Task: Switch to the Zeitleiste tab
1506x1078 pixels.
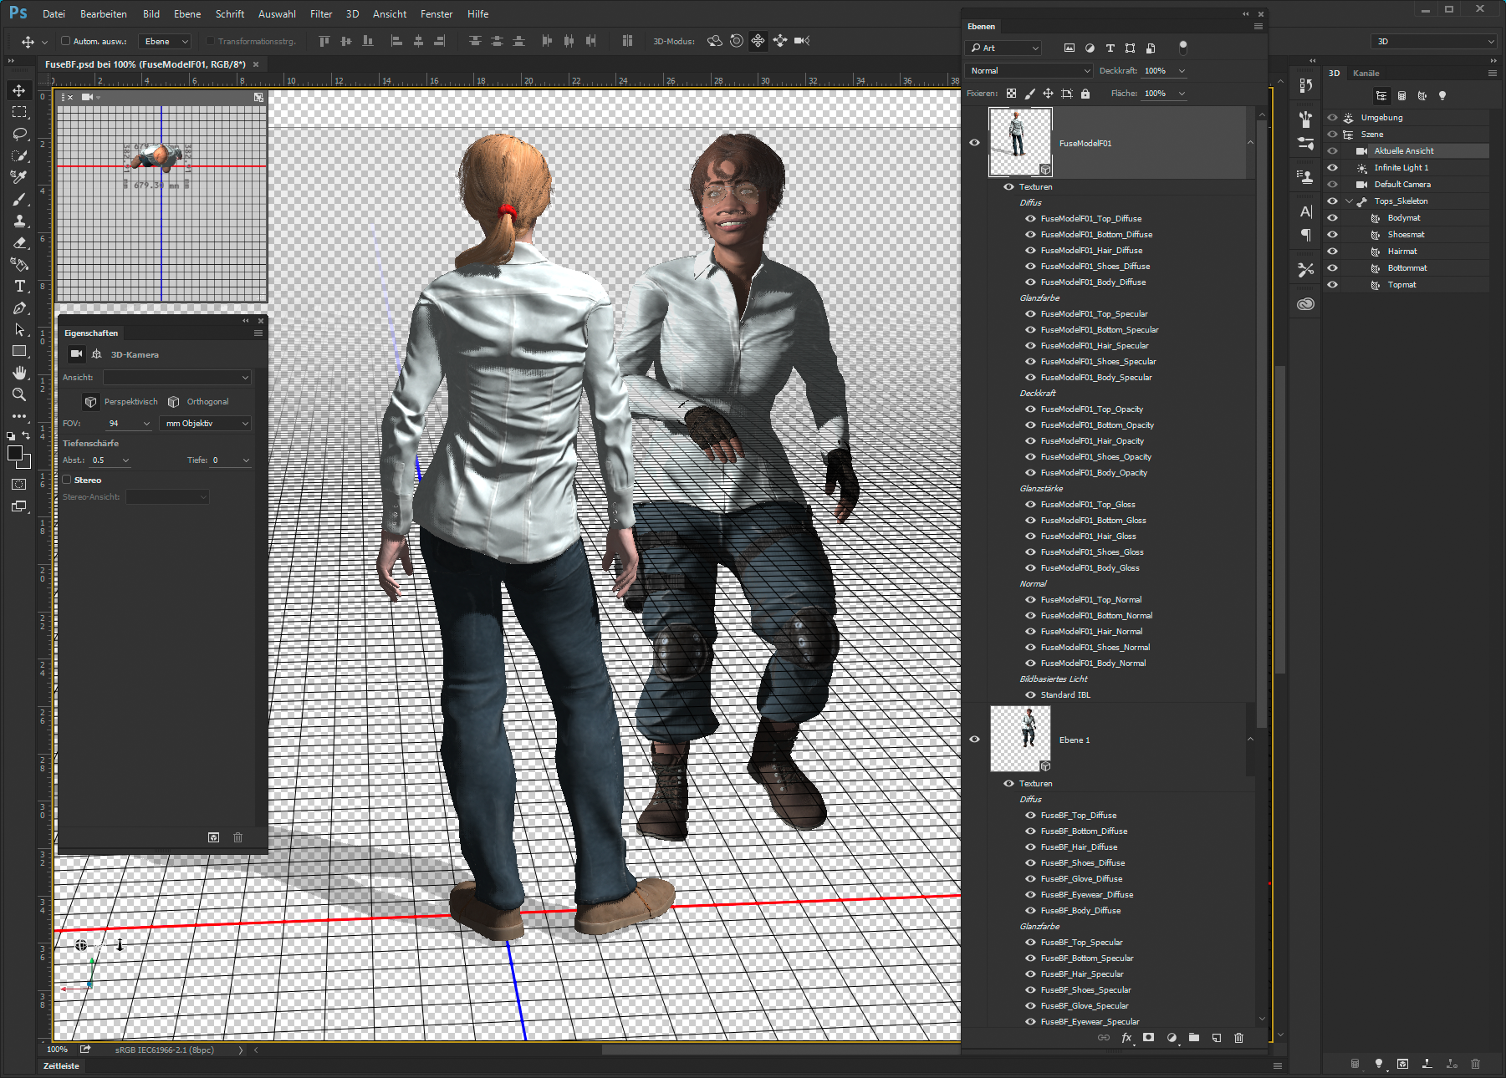Action: [x=59, y=1065]
